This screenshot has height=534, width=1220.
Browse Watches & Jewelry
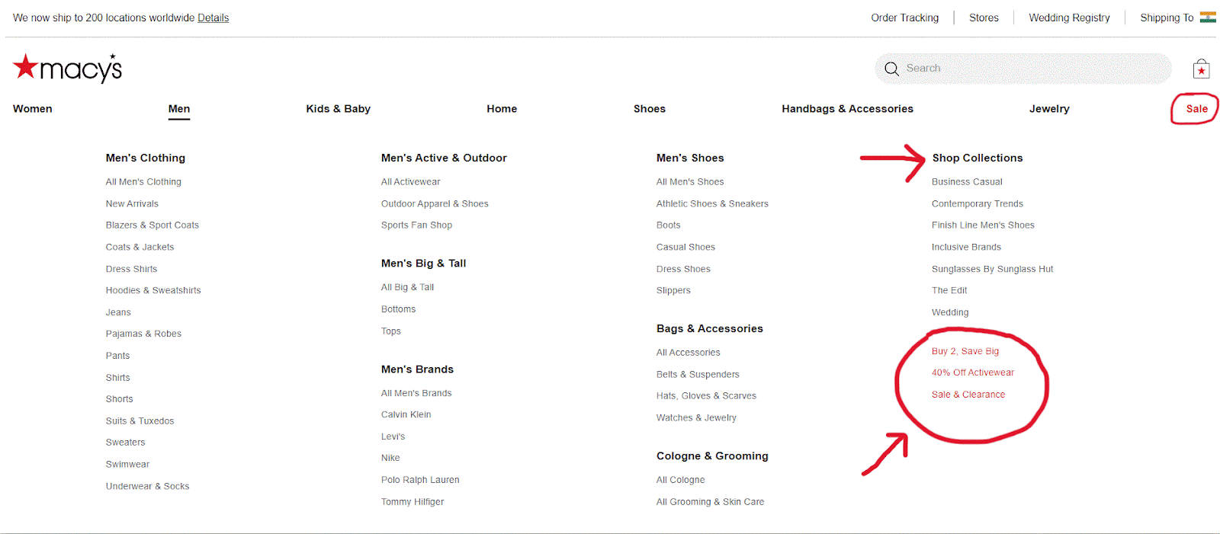pyautogui.click(x=696, y=418)
